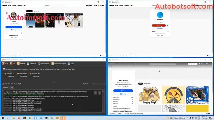
Task: Click the log scrollbar down arrow
Action: pos(103,111)
